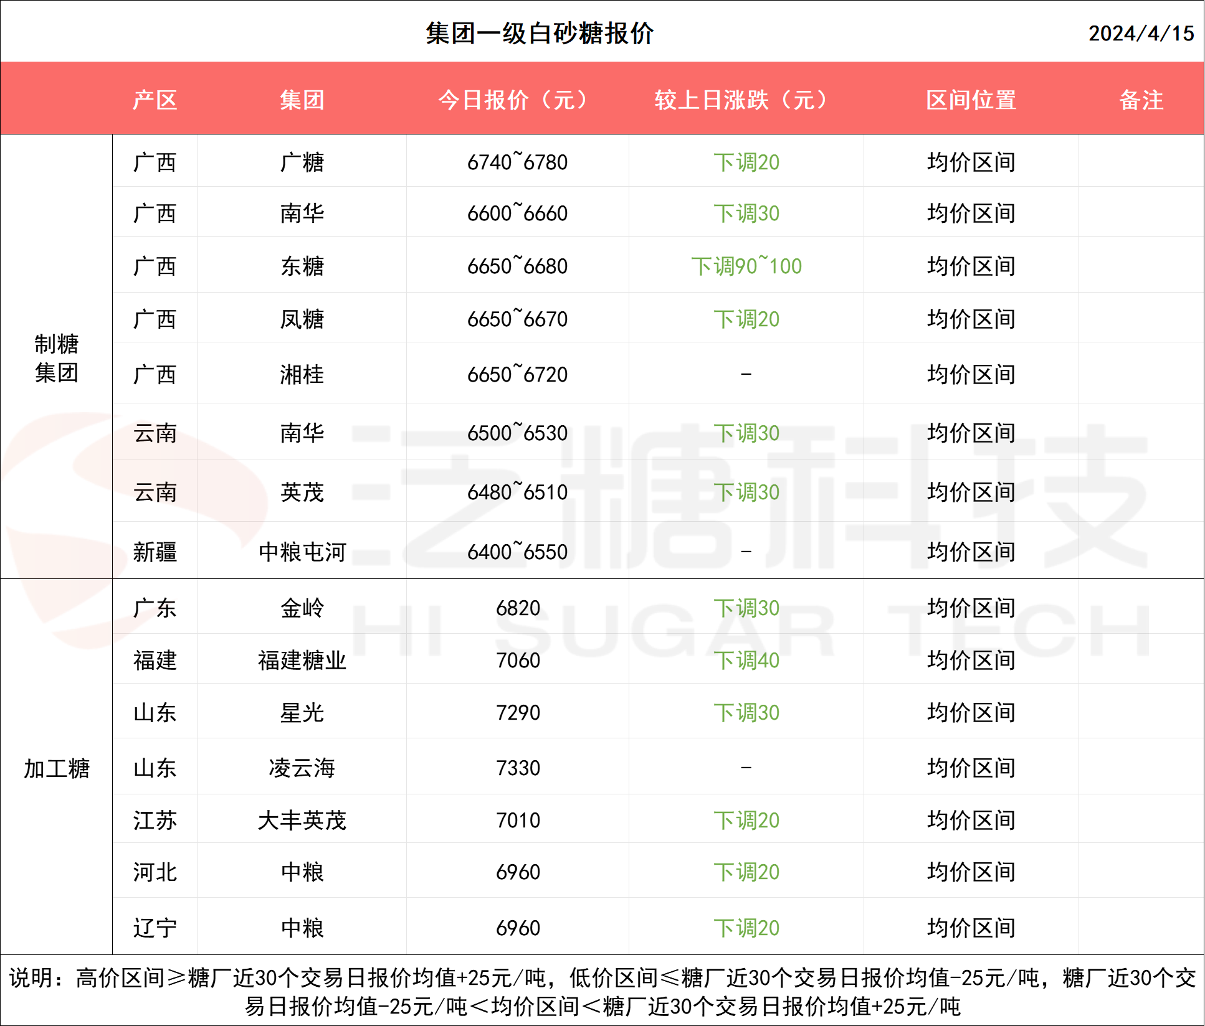Select the 加工糖 category cell
Viewport: 1205px width, 1026px height.
coord(56,768)
